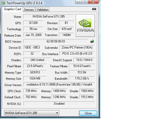Click the Texture Fillrate value 53.8 GTexel/s
Viewport: 162px width, 130px height.
(x=82, y=66)
